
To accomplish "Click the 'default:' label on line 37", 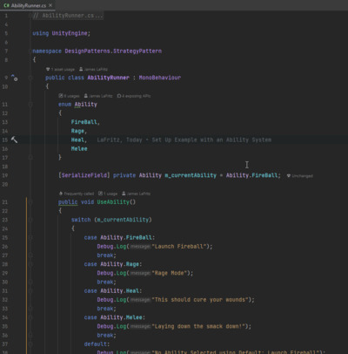I will point(97,344).
